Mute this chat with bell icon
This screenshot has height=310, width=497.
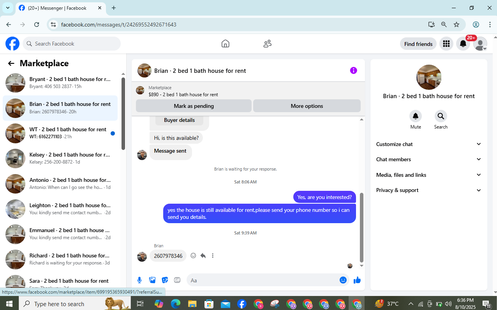point(416,116)
